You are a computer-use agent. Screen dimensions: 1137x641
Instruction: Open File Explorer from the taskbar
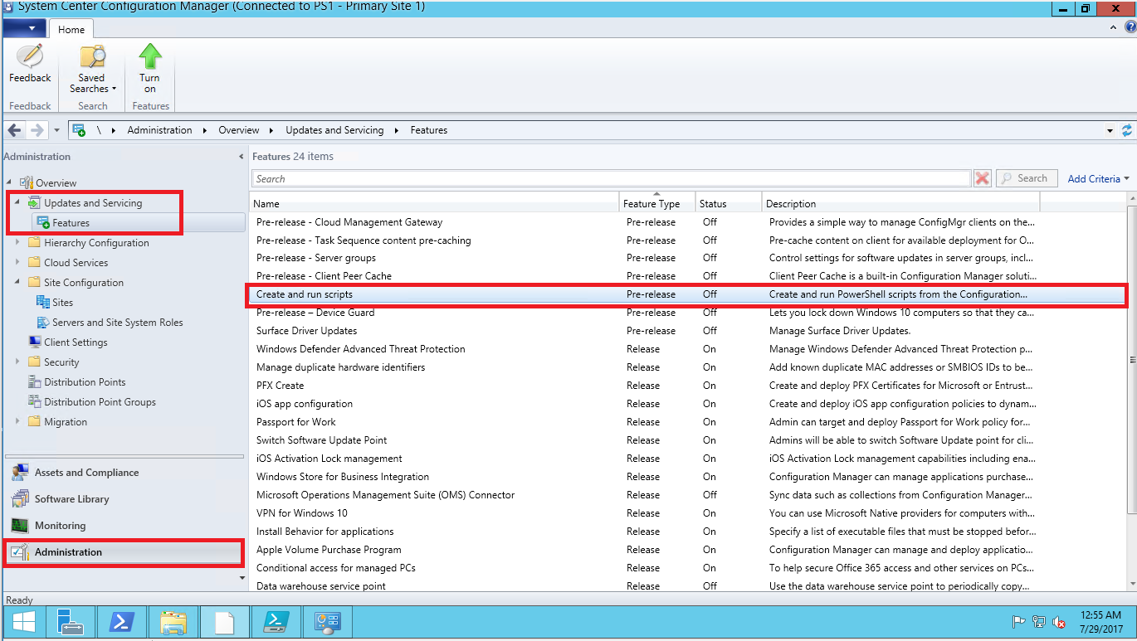coord(173,621)
